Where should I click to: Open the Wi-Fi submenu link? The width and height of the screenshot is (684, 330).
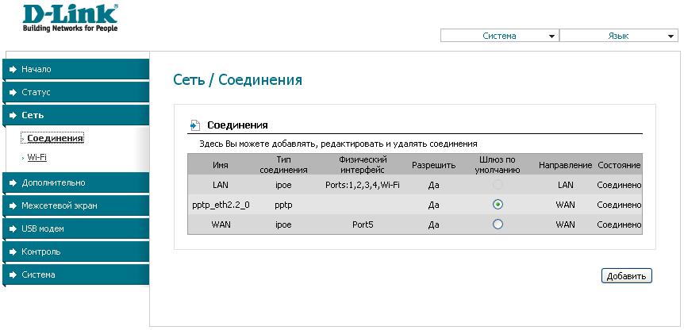(x=37, y=157)
